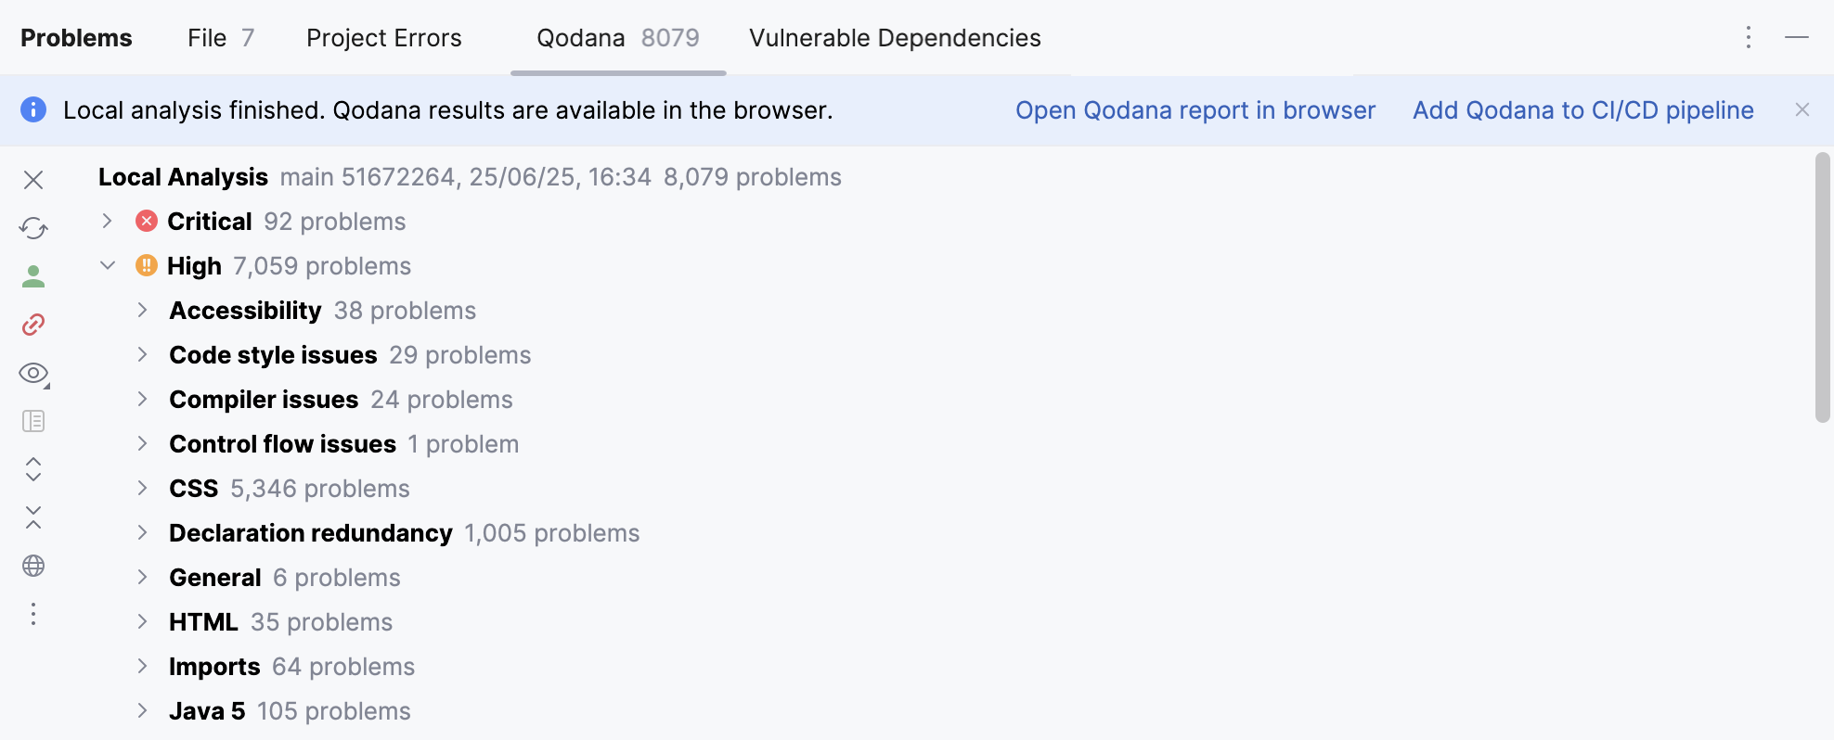Click the red link icon in the sidebar
1834x740 pixels.
(33, 324)
